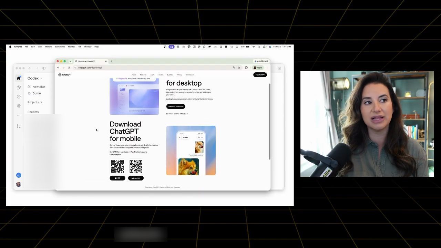Click the Android QR code image

click(x=136, y=166)
